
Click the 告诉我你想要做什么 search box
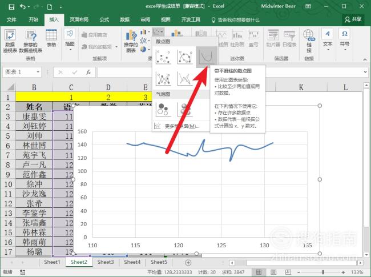tap(236, 20)
